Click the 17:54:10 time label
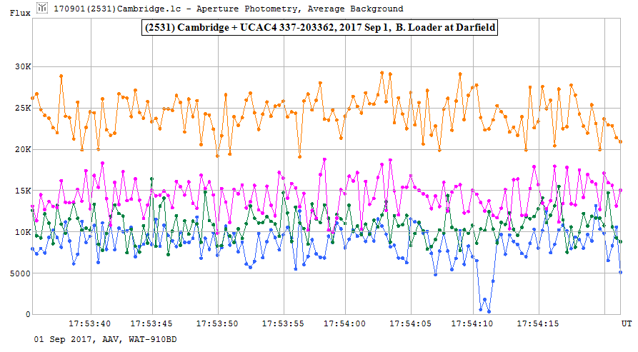Screen dimensions: 638x352 click(x=472, y=324)
